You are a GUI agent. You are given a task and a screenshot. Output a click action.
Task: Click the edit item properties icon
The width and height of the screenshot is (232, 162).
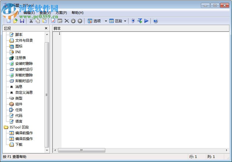(x=60, y=21)
